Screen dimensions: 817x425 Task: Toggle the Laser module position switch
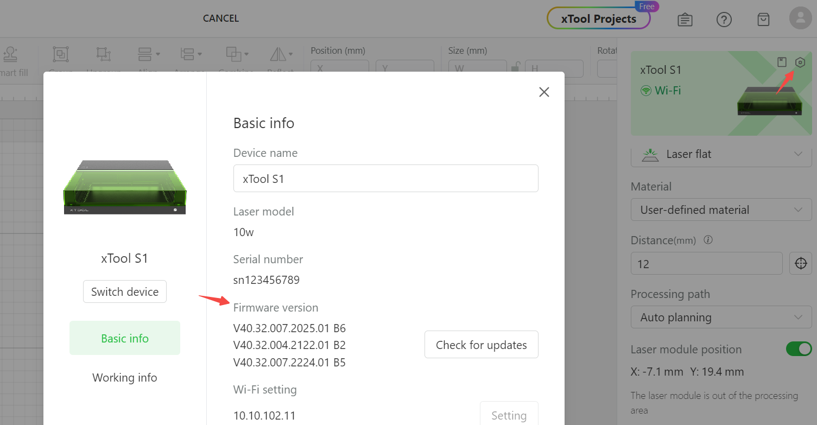point(799,349)
